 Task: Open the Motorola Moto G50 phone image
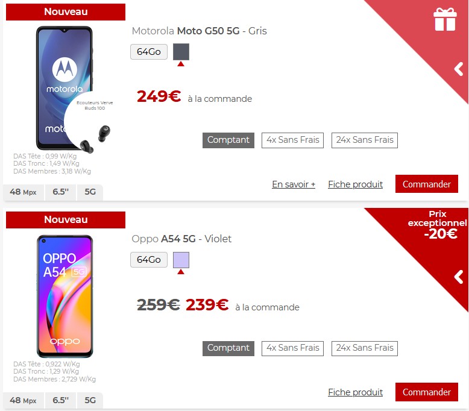(x=65, y=88)
